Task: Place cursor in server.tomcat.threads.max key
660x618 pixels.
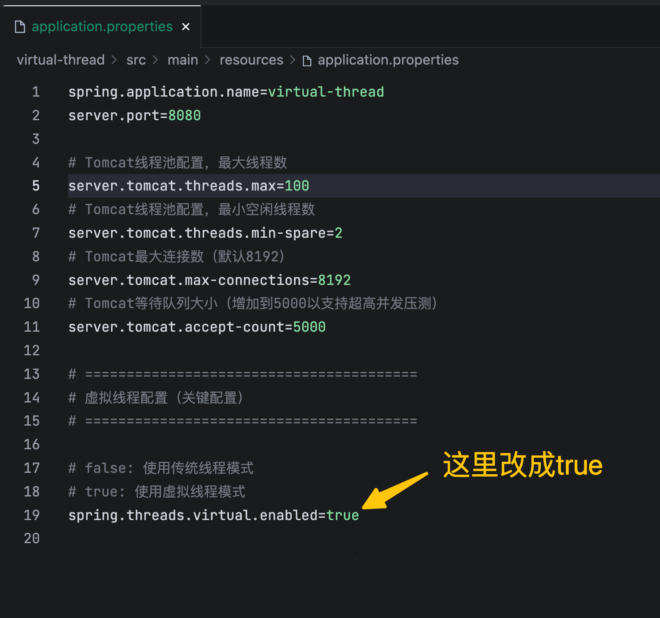Action: (x=172, y=186)
